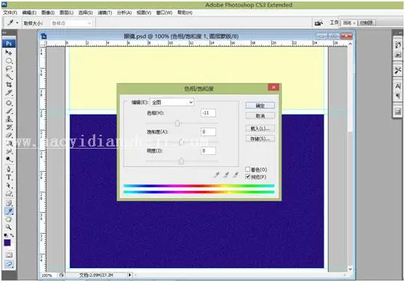Screen dimensions: 405x282
Task: Open the Tool Presets panel icon
Action: 398,70
